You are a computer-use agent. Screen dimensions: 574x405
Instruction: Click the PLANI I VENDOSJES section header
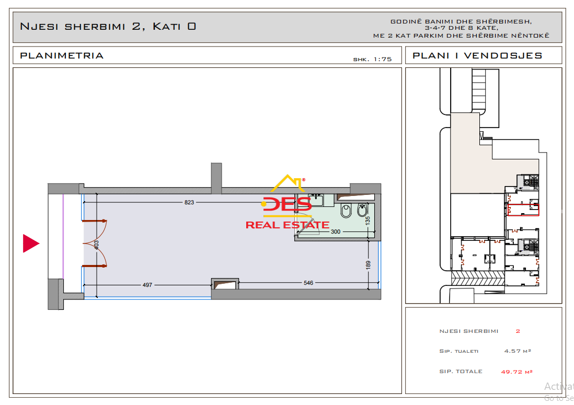click(x=477, y=55)
